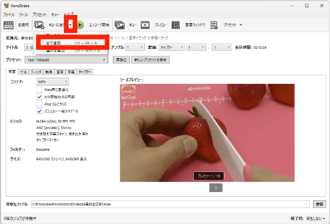Open the activity window icon
The image size is (330, 224).
(175, 25)
